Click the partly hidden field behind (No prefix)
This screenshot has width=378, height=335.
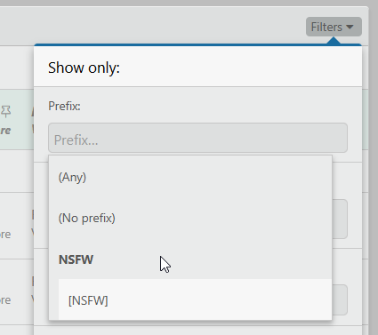(340, 219)
